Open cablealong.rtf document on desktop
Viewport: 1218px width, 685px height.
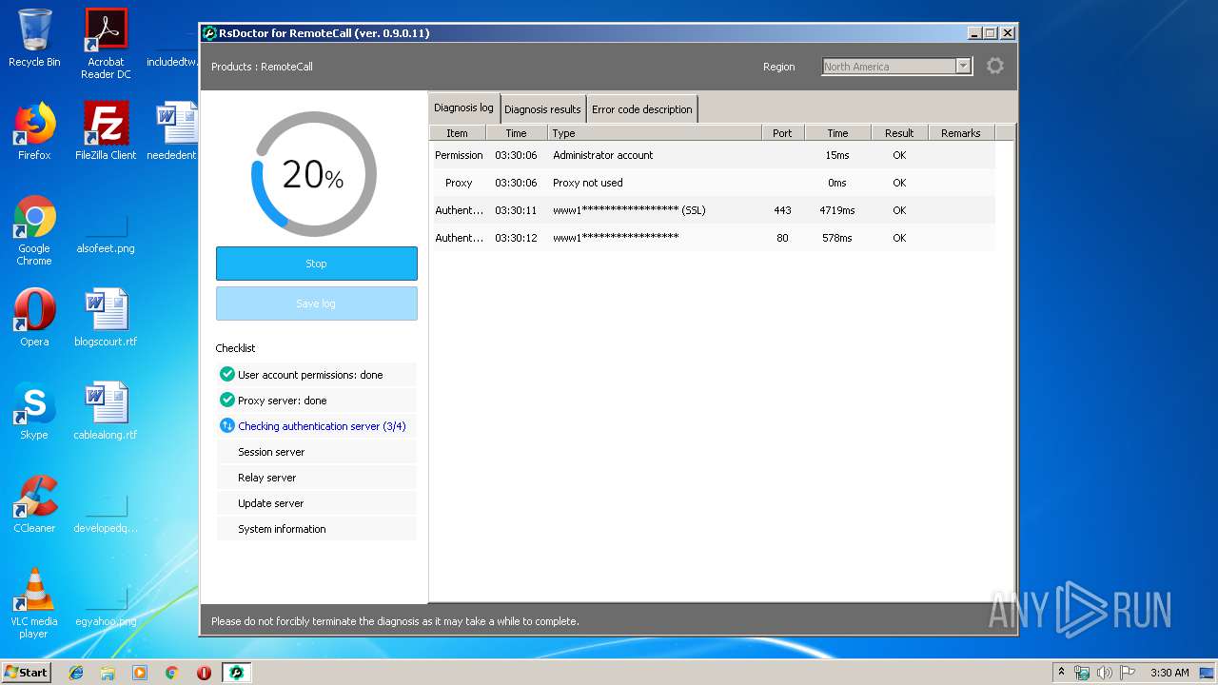[x=106, y=411]
